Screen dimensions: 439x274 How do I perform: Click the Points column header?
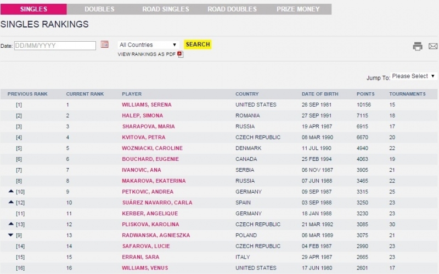tap(365, 94)
